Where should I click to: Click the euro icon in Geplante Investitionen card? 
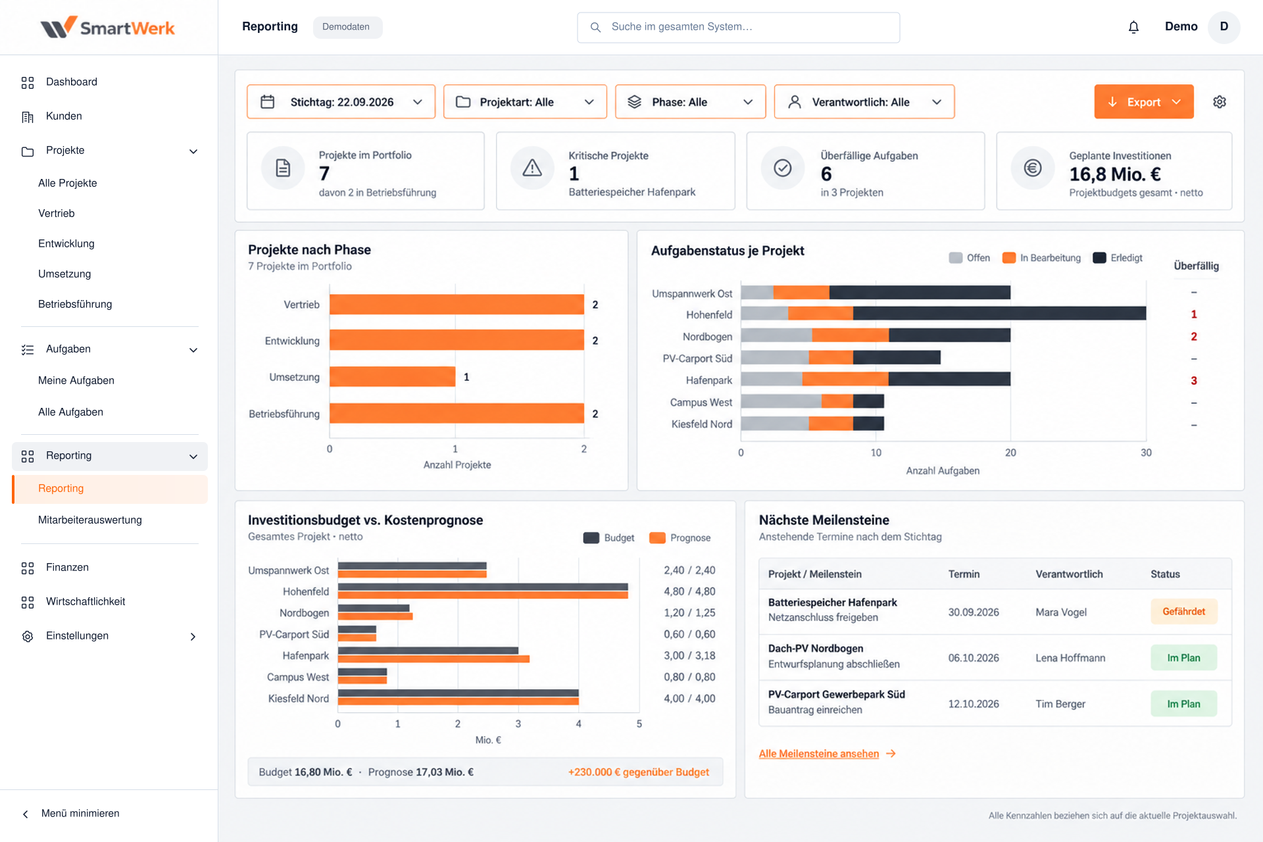(x=1033, y=168)
